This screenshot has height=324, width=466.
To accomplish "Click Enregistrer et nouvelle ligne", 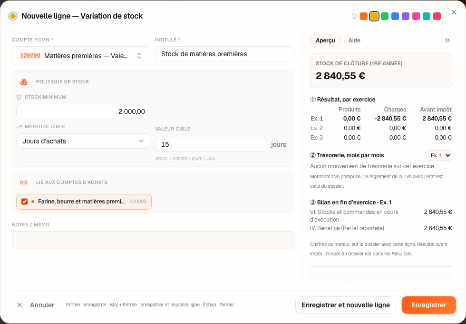I will [x=346, y=305].
